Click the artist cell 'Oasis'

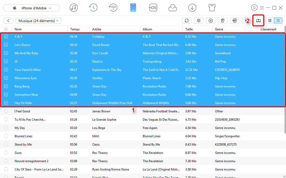(x=96, y=144)
